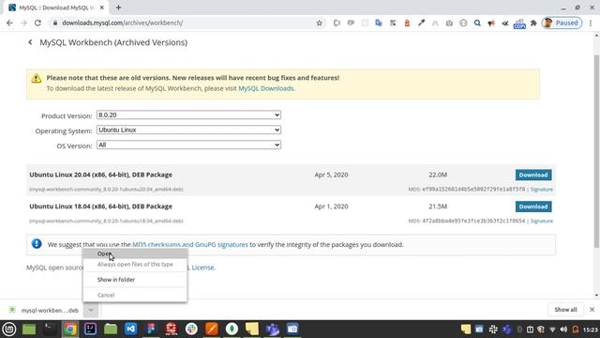
Task: Click the camera screenshot extension icon
Action: [x=449, y=23]
